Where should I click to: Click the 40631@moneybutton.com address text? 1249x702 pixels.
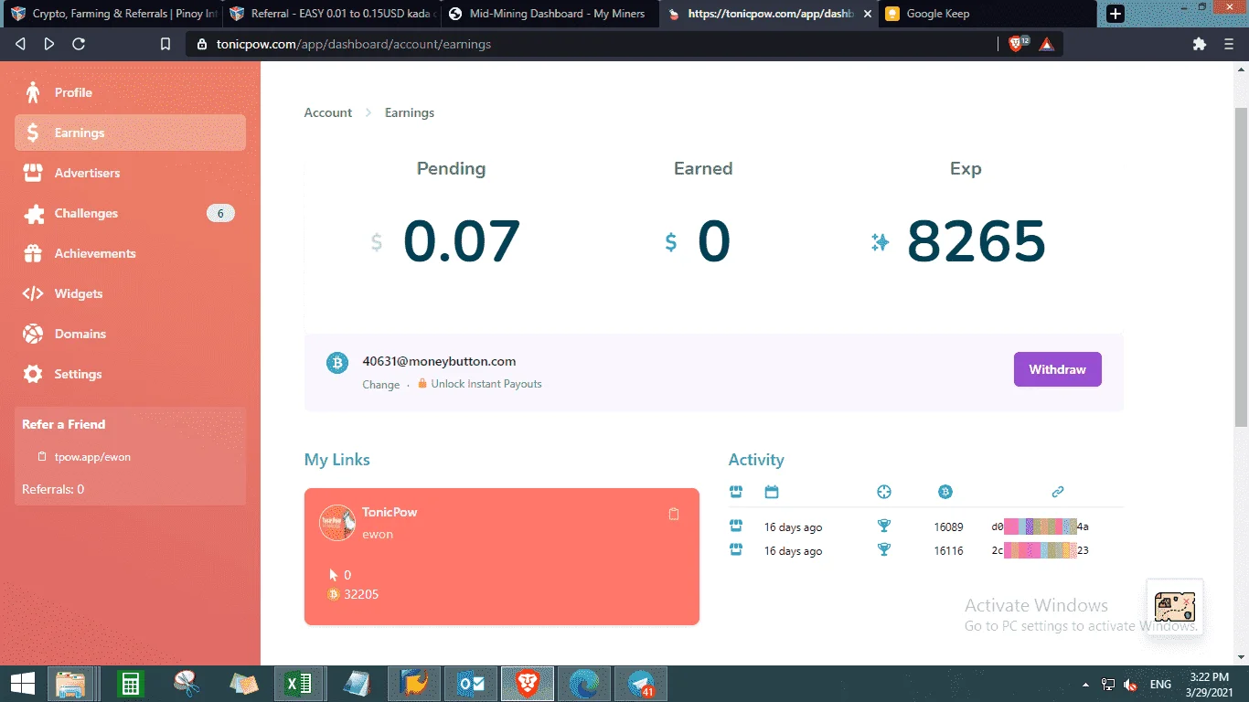[439, 361]
